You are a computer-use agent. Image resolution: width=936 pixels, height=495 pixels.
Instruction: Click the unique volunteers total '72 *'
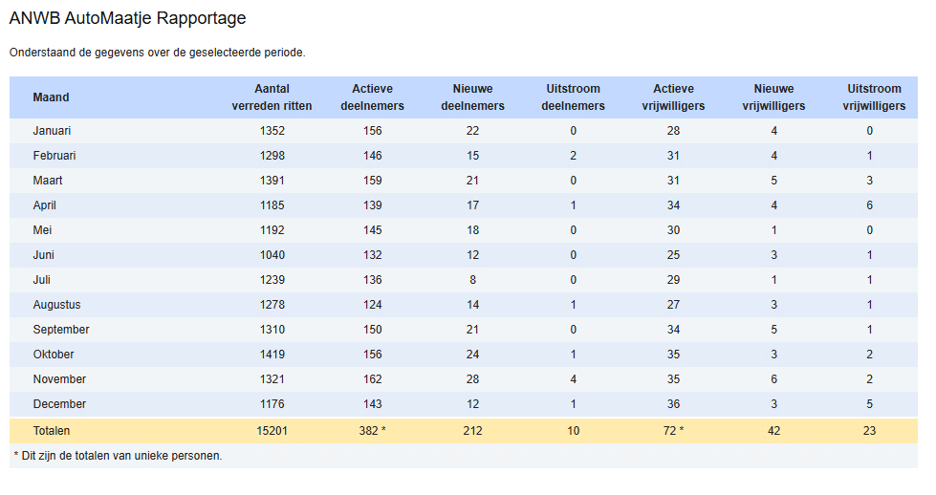(x=673, y=431)
